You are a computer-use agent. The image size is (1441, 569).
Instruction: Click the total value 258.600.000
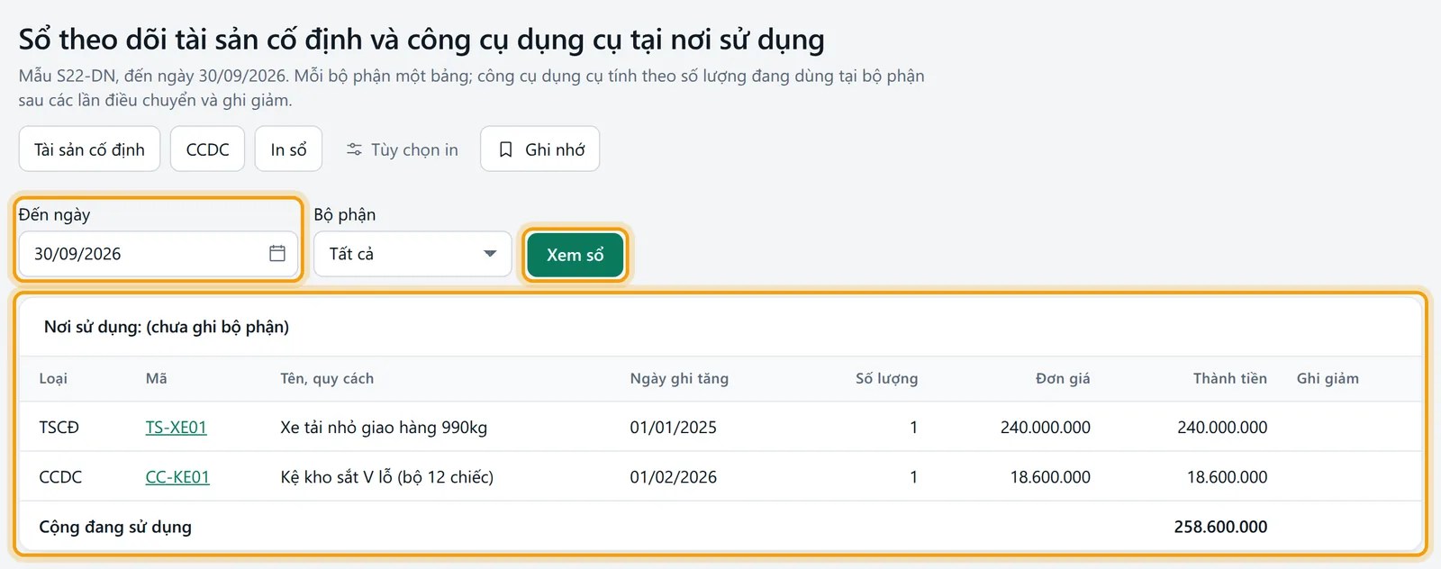(1220, 527)
